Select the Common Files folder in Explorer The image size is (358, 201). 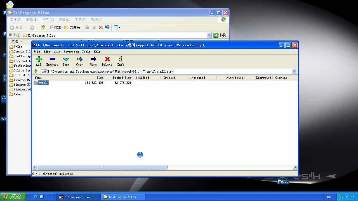click(20, 51)
